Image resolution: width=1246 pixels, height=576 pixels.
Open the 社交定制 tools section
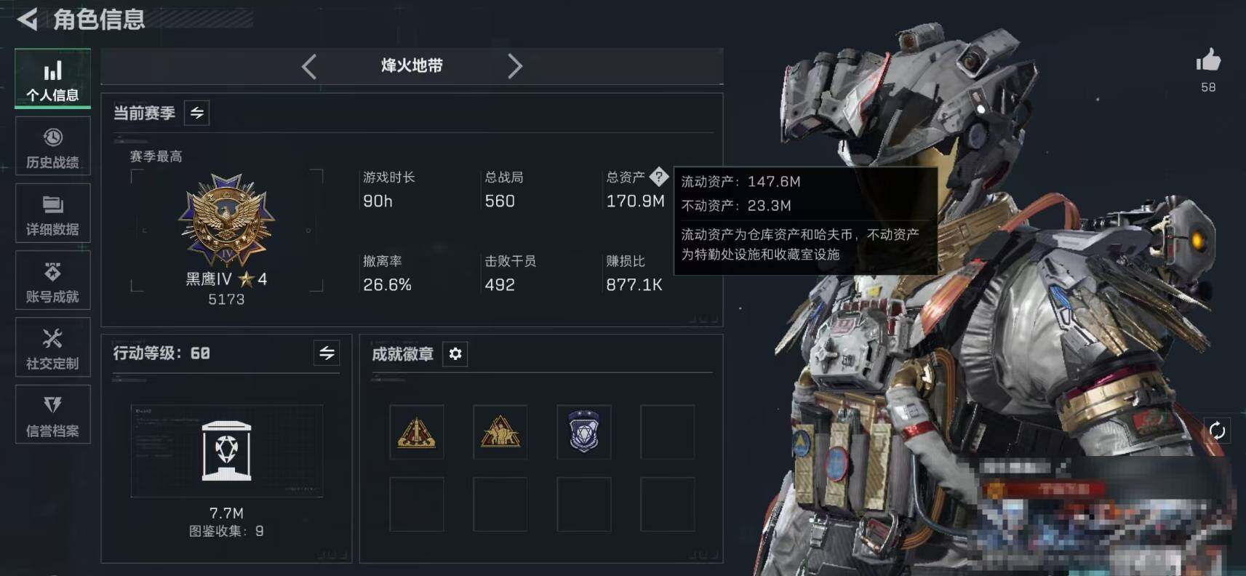point(52,348)
